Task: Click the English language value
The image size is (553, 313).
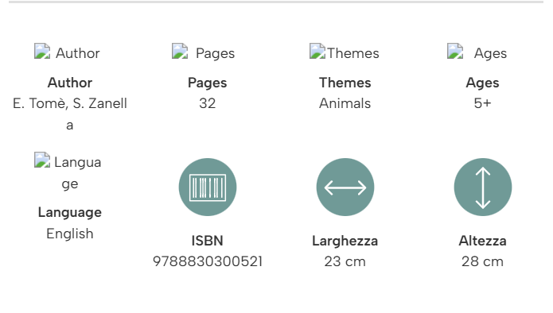Action: point(70,234)
